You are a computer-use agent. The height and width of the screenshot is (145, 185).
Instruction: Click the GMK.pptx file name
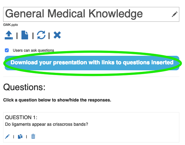[x=10, y=25]
